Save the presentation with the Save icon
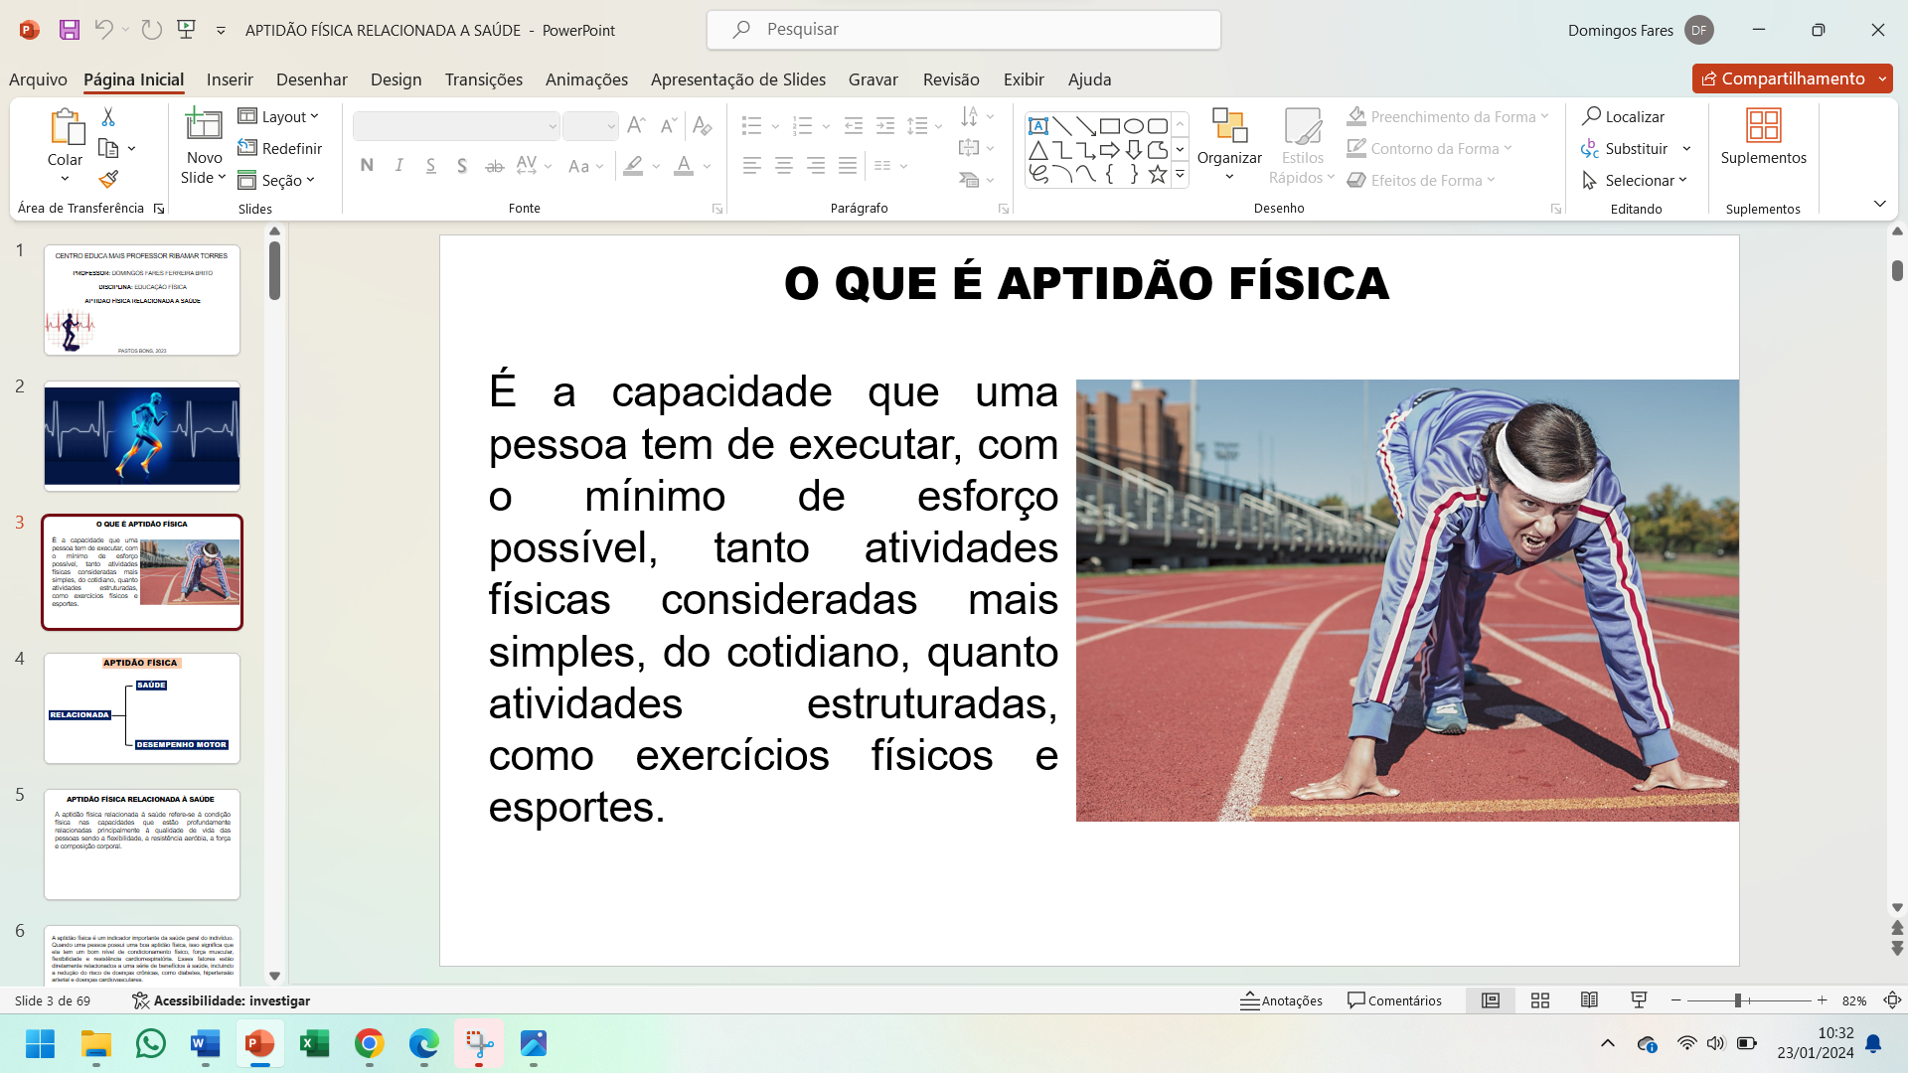This screenshot has width=1908, height=1073. [69, 30]
